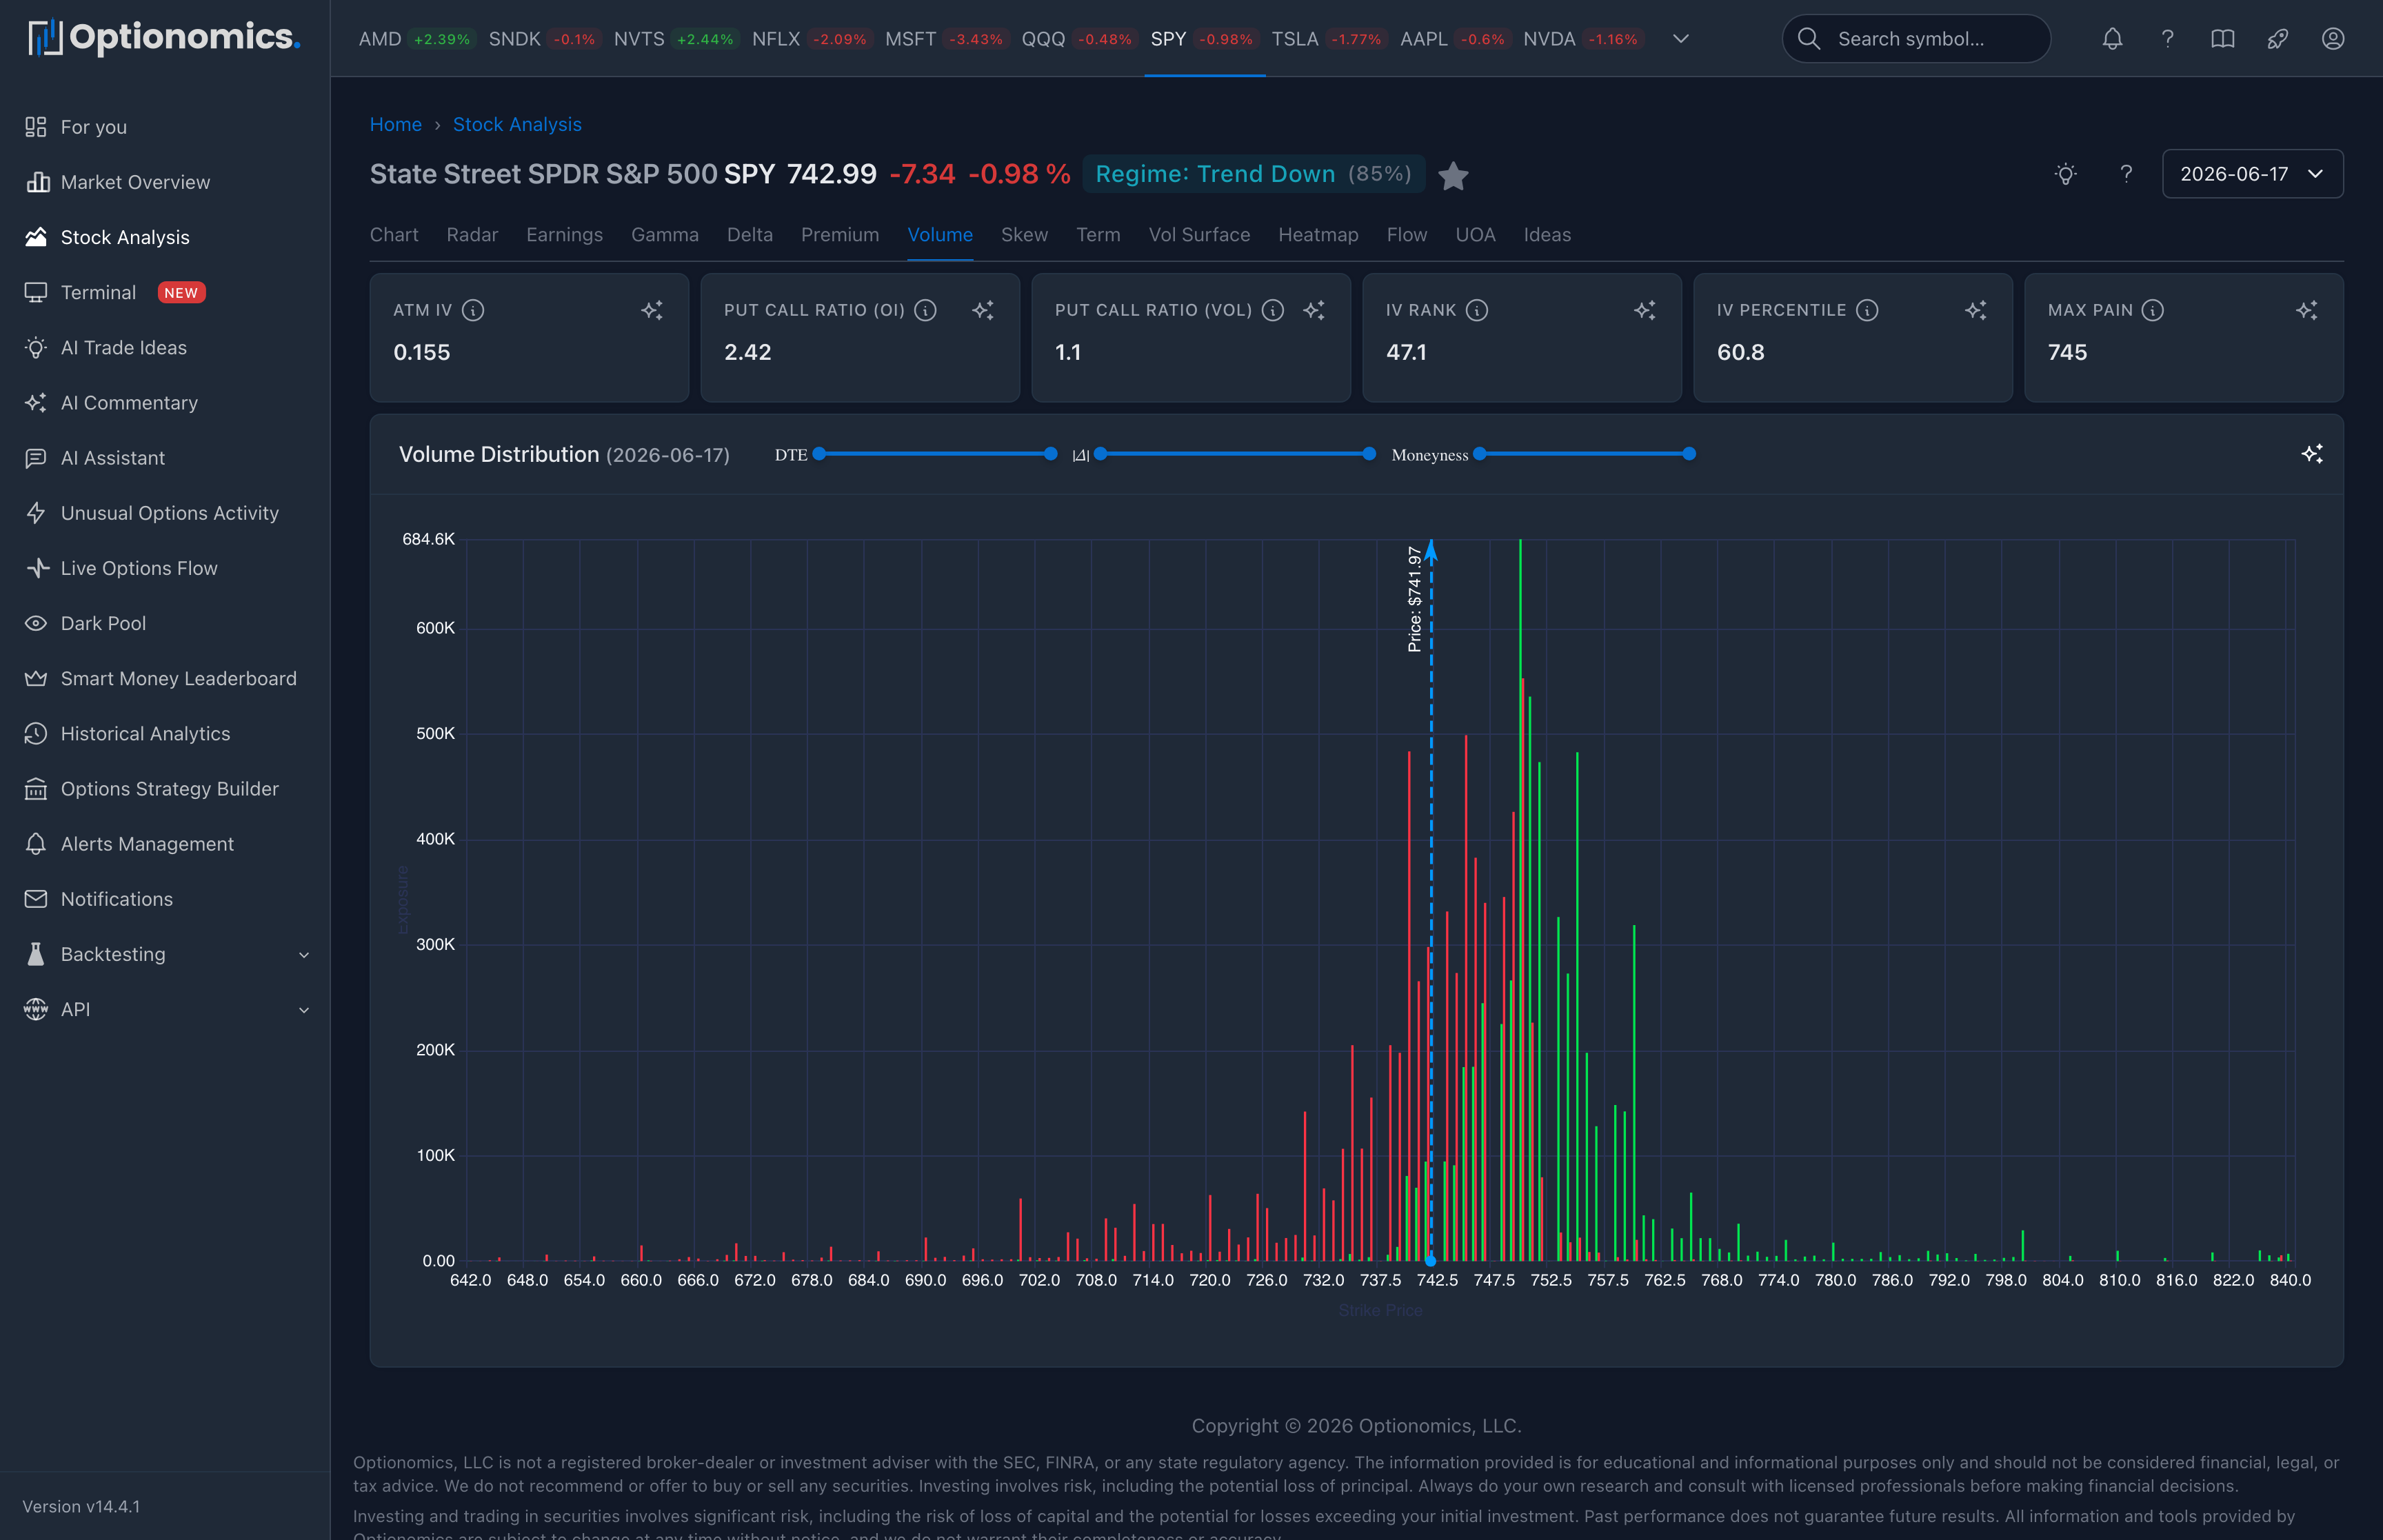Open the documentation book icon
The height and width of the screenshot is (1540, 2383).
[x=2222, y=39]
